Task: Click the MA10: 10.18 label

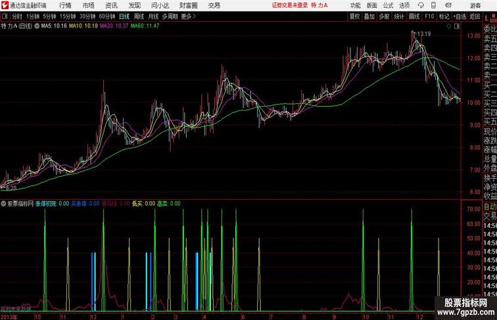Action: pyautogui.click(x=83, y=26)
